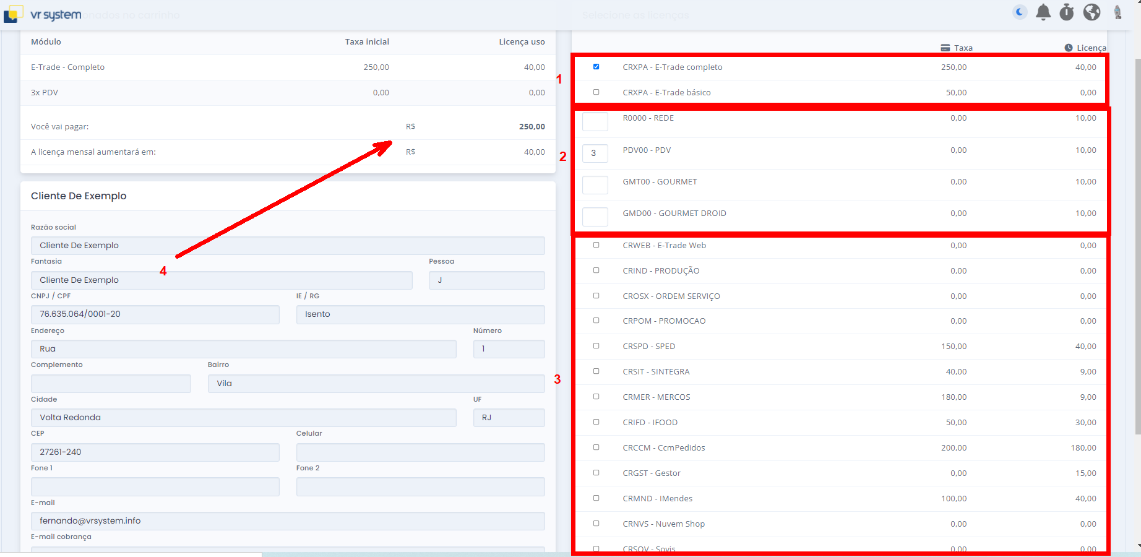Click the PDV00 quantity box showing 3

[x=595, y=153]
